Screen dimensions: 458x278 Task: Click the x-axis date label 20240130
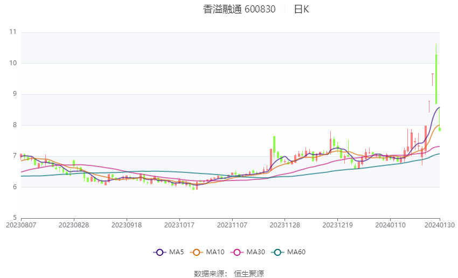tap(440, 225)
